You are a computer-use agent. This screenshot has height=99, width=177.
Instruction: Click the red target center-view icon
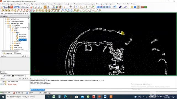point(32,7)
